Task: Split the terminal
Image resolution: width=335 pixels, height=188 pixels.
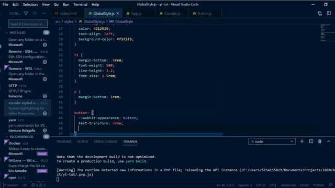Action: point(311,142)
